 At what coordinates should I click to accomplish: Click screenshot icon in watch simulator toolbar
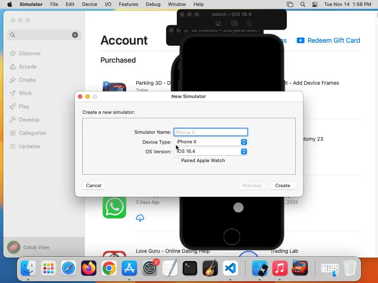234,23
